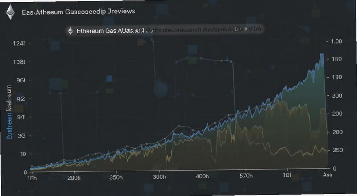
Task: Click the '10' left axis label
Action: click(x=23, y=154)
